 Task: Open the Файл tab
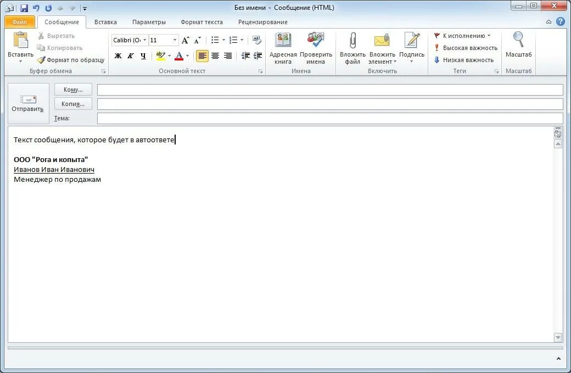(x=20, y=22)
